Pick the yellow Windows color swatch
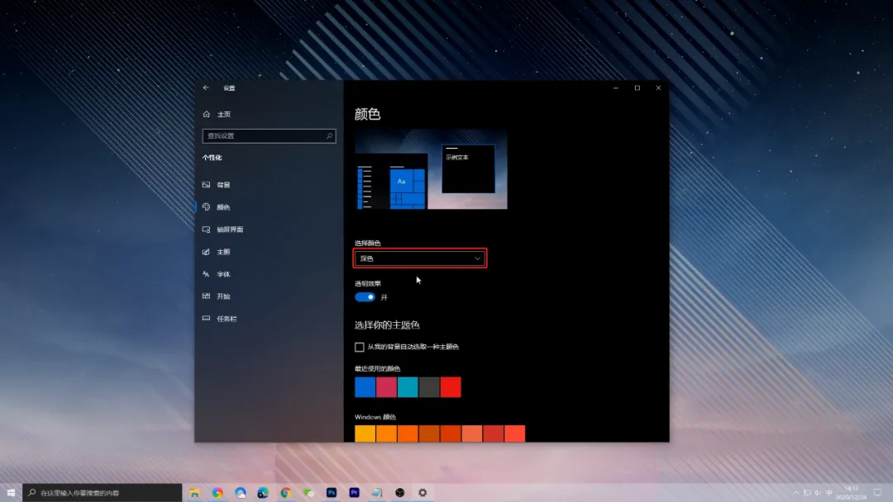Image resolution: width=893 pixels, height=502 pixels. [x=365, y=433]
